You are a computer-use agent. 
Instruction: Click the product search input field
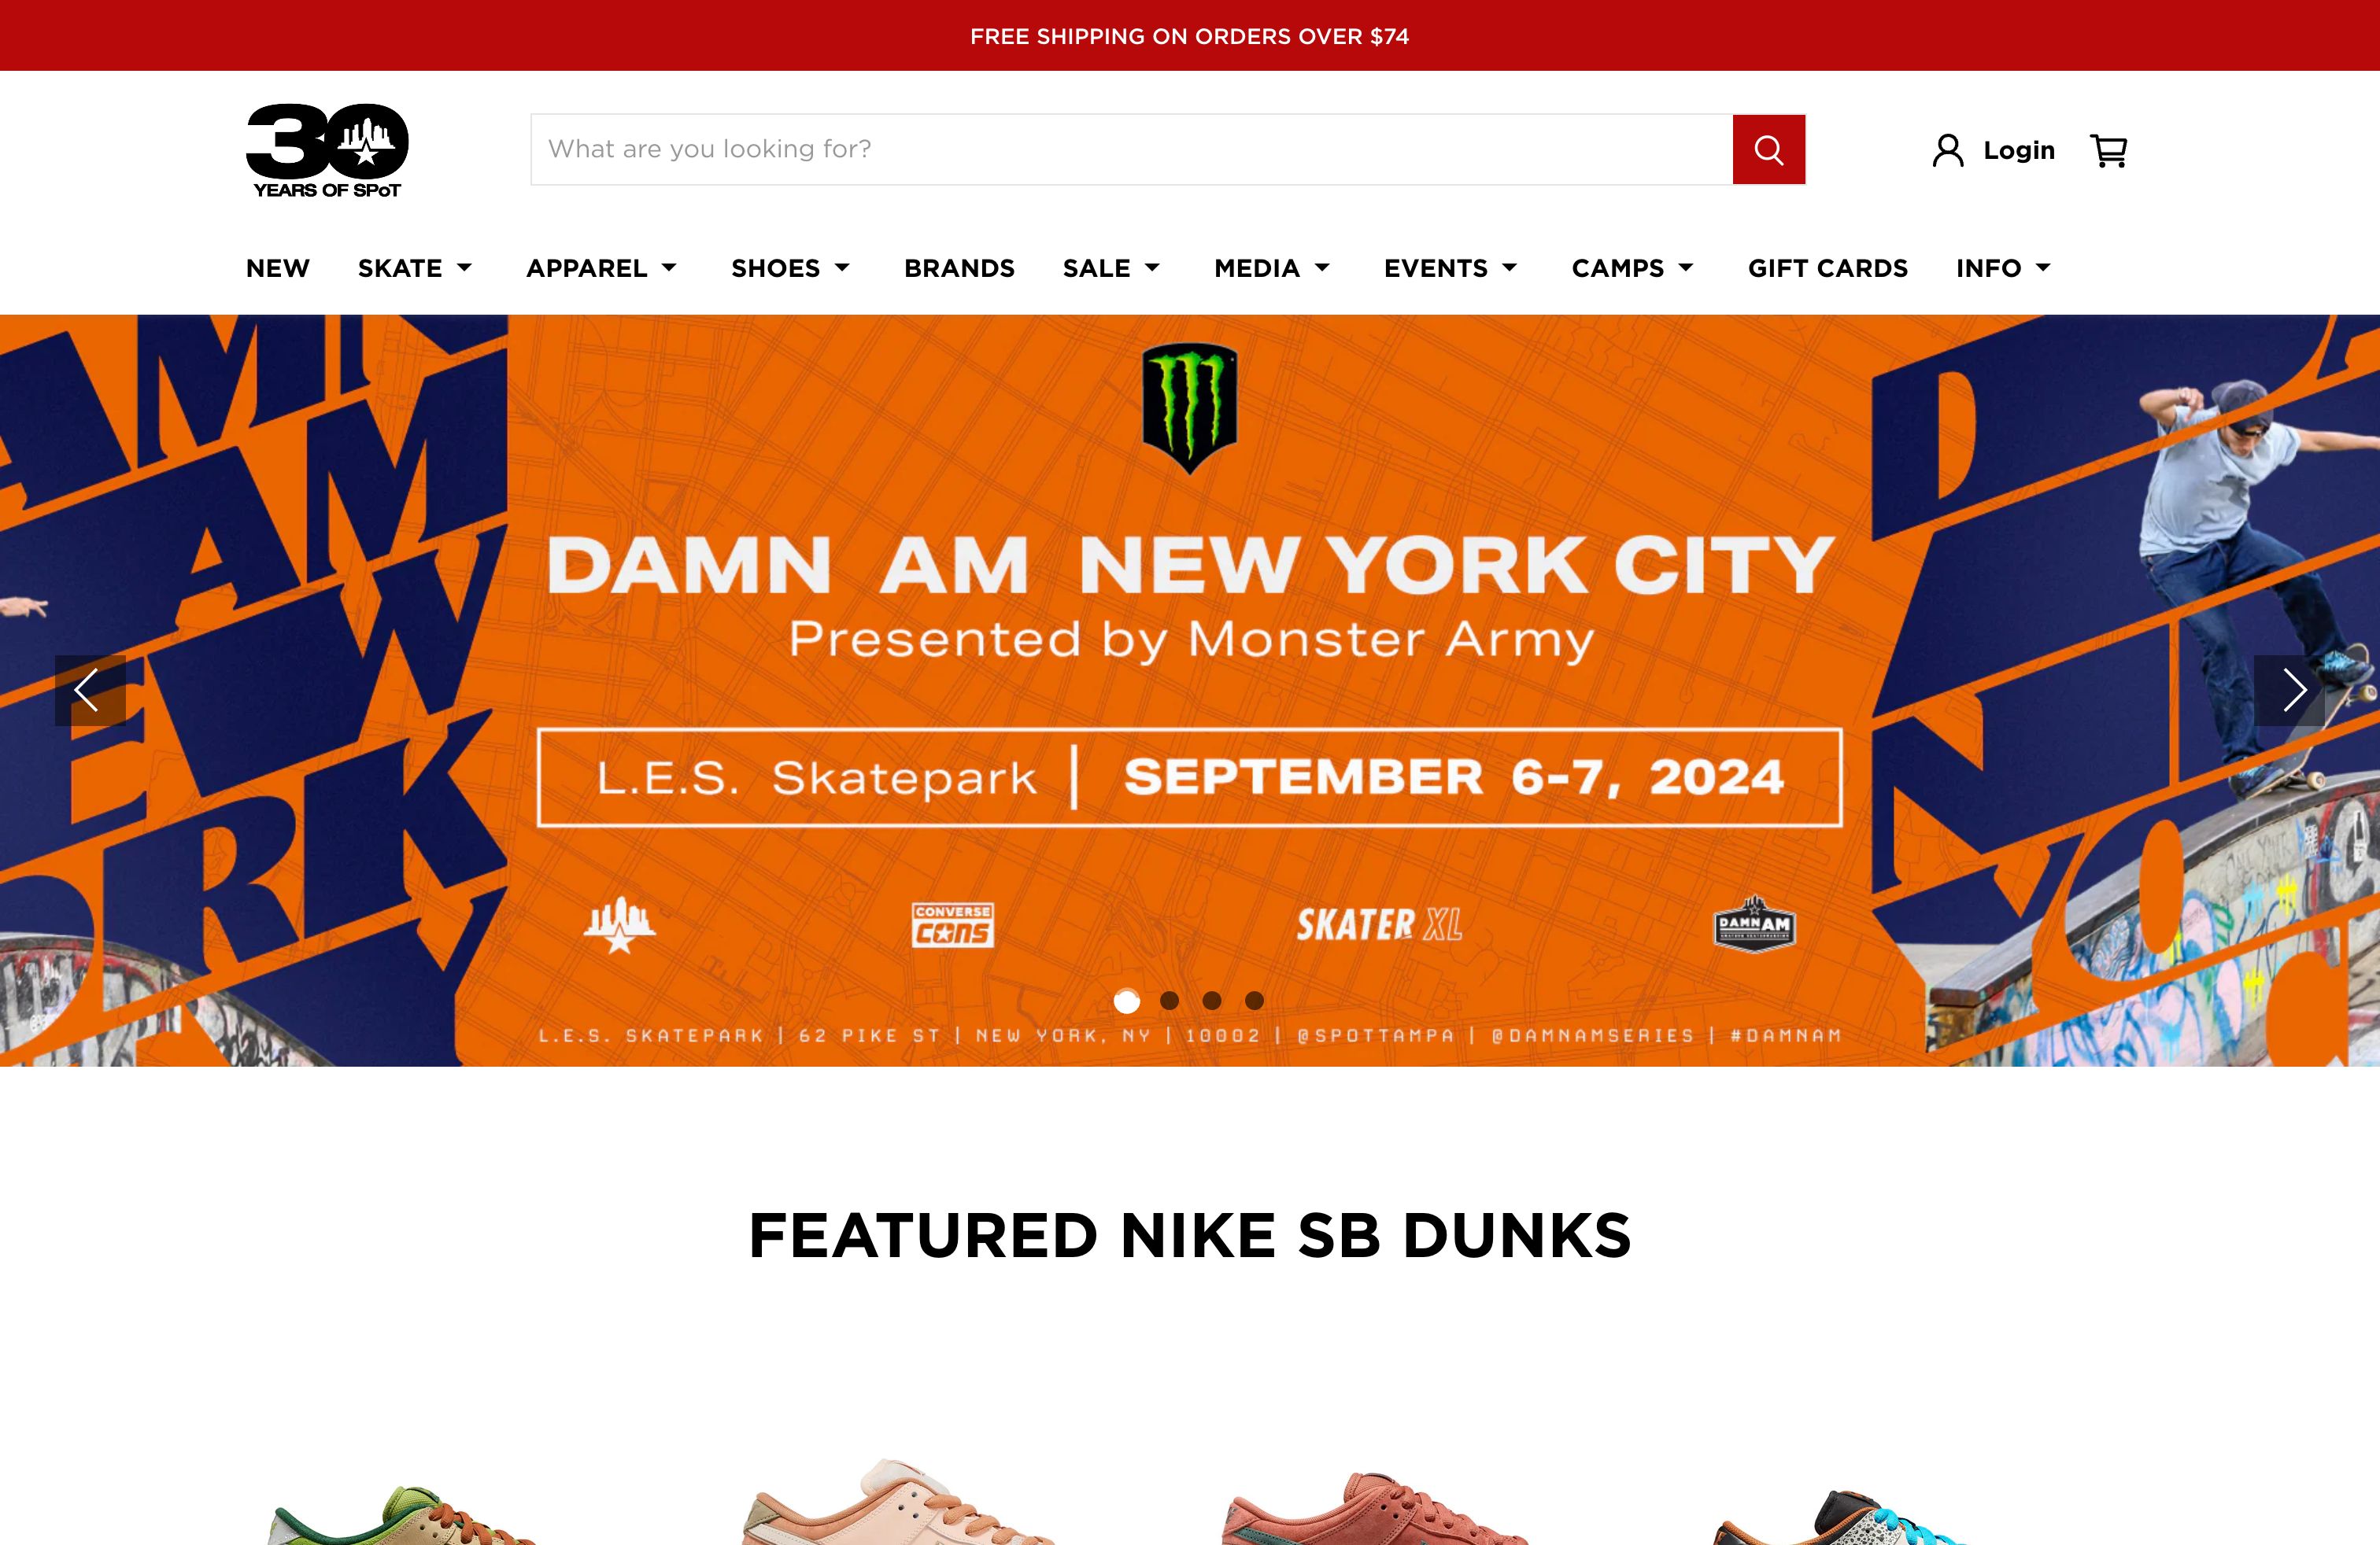coord(1132,150)
